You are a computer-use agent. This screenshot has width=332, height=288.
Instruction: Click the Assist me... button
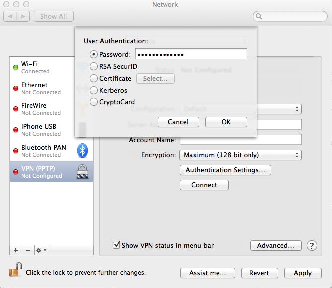pos(208,273)
